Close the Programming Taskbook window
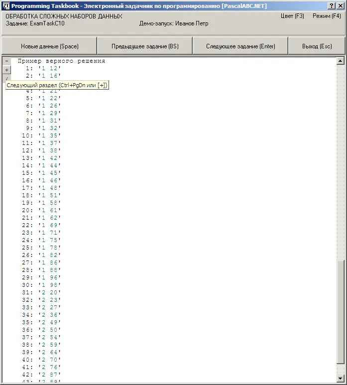Viewport: 347px width, 385px height. pos(341,5)
